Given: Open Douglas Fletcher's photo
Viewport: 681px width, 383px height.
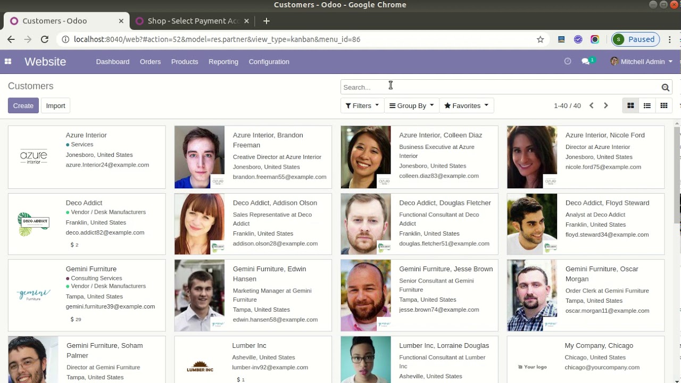Looking at the screenshot, I should 366,224.
